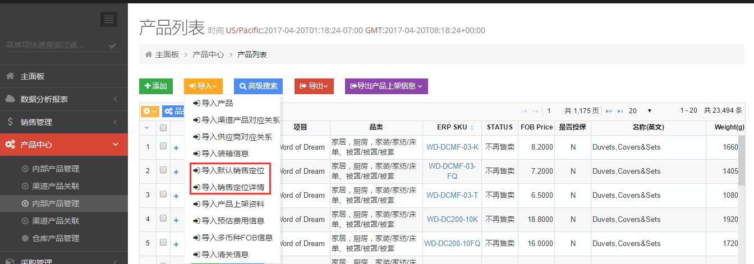Go to next page of the grid
The height and width of the screenshot is (264, 754).
tap(609, 111)
